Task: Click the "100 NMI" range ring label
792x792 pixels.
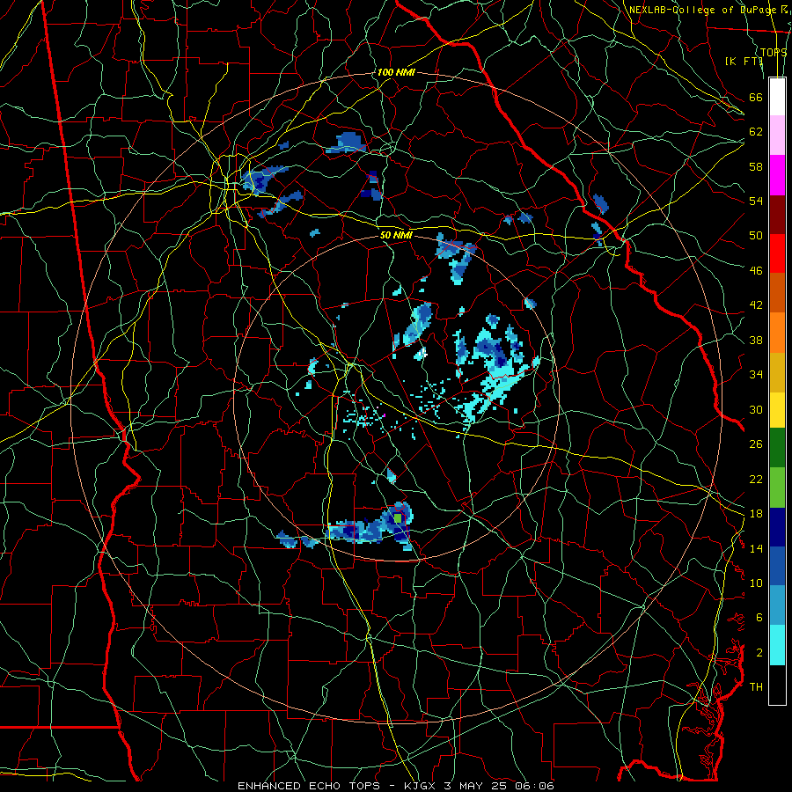Action: [x=396, y=72]
